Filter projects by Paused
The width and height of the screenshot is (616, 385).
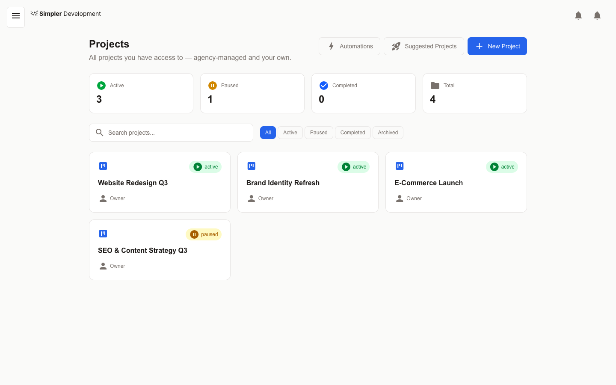[x=319, y=133]
